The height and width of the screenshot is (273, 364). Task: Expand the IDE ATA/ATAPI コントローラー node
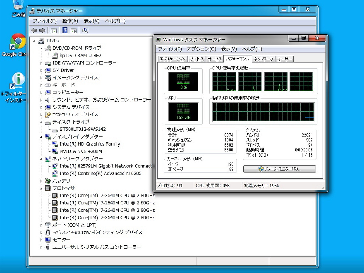42,63
